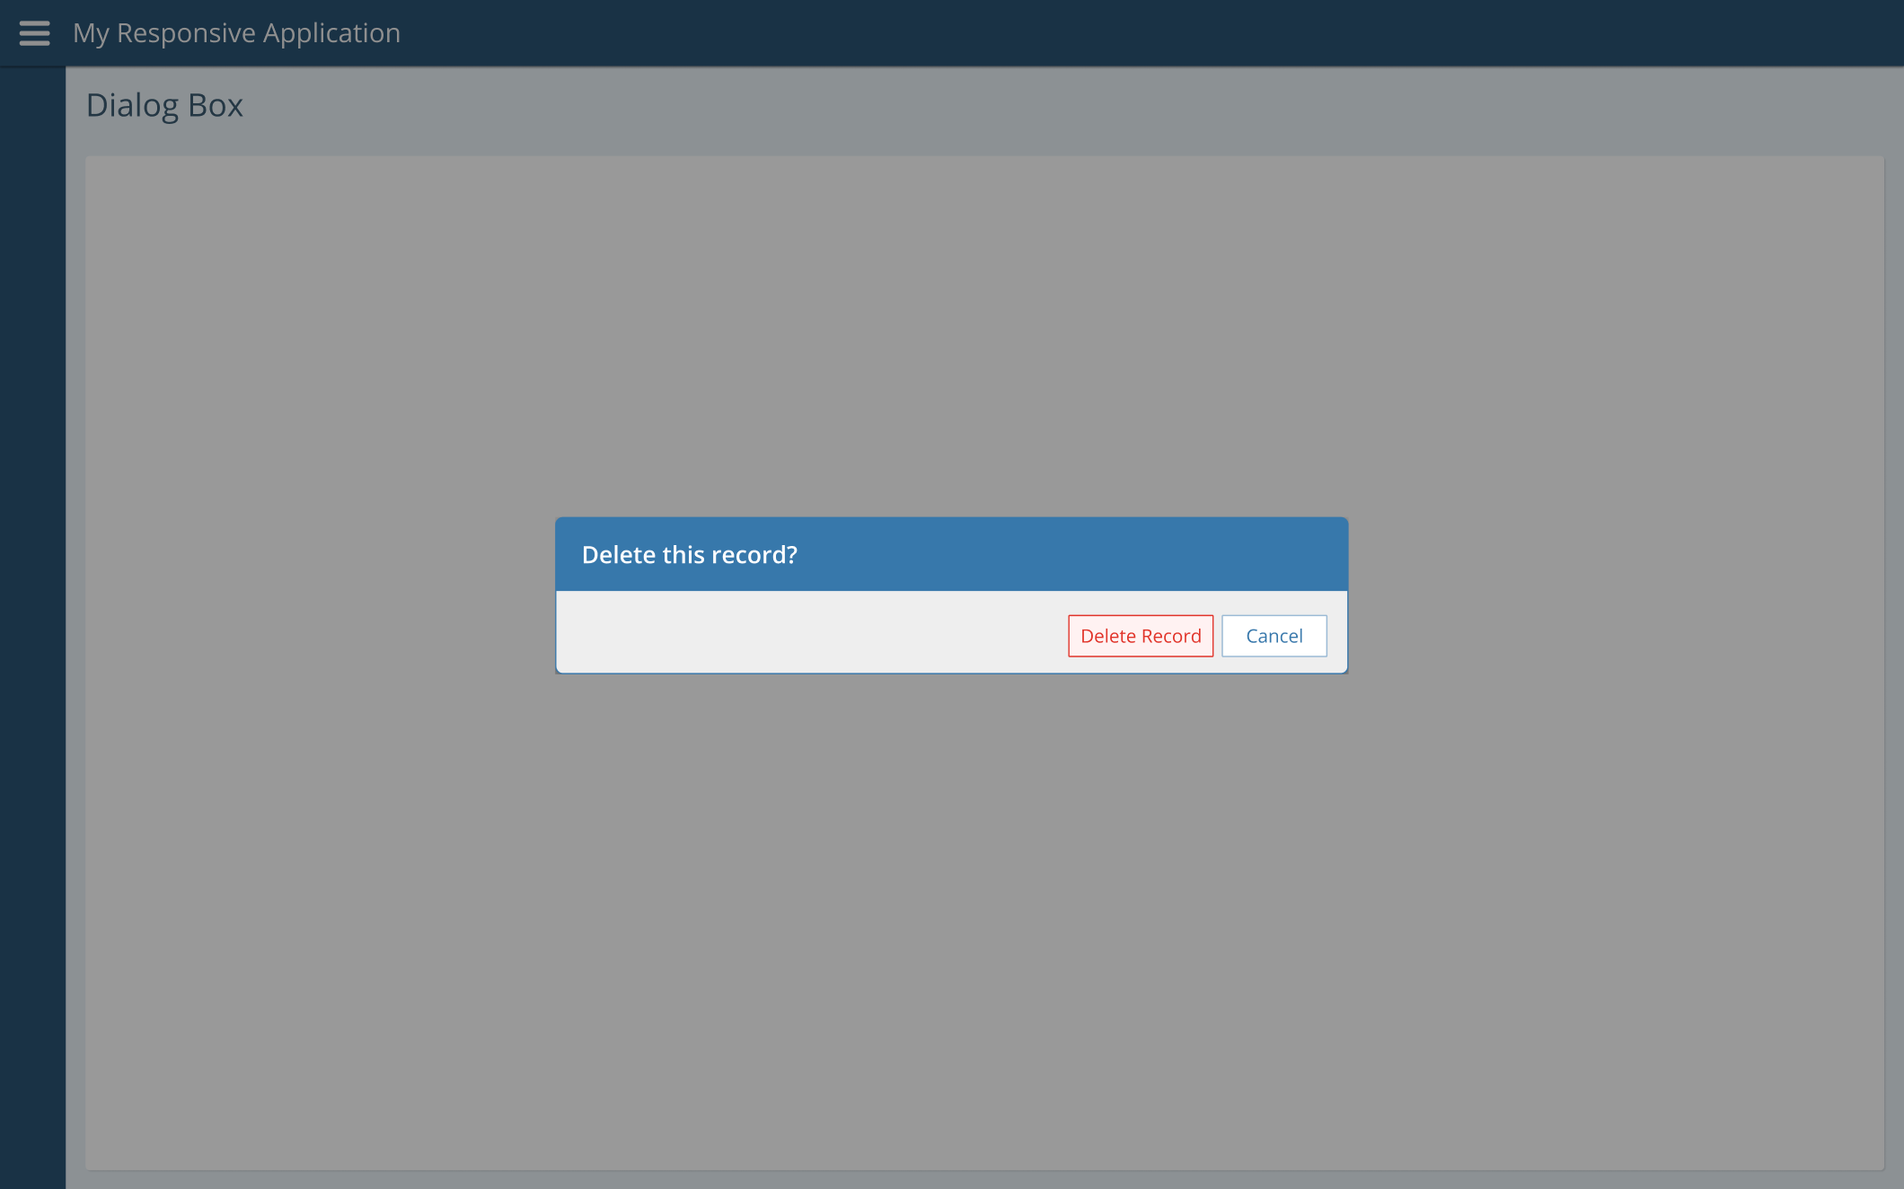Click the My Responsive Application title
The width and height of the screenshot is (1904, 1189).
[236, 33]
